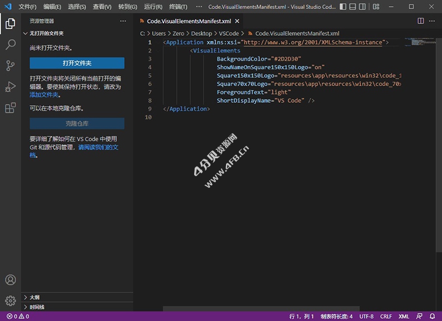The width and height of the screenshot is (442, 321).
Task: Click the VS Code logo in title bar
Action: click(8, 7)
